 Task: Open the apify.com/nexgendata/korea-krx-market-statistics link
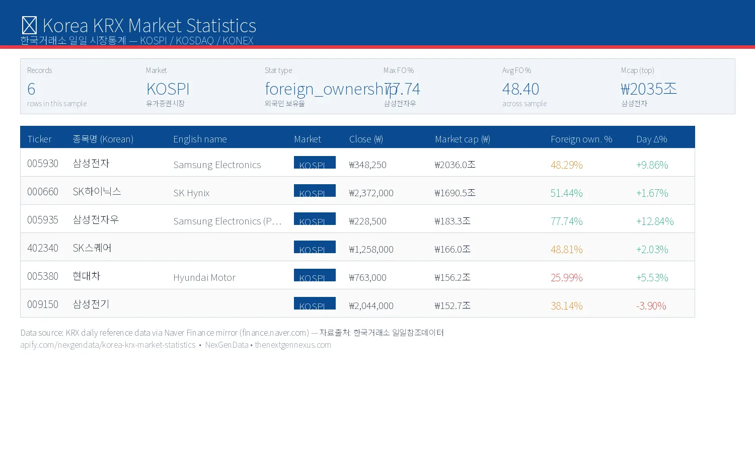108,345
